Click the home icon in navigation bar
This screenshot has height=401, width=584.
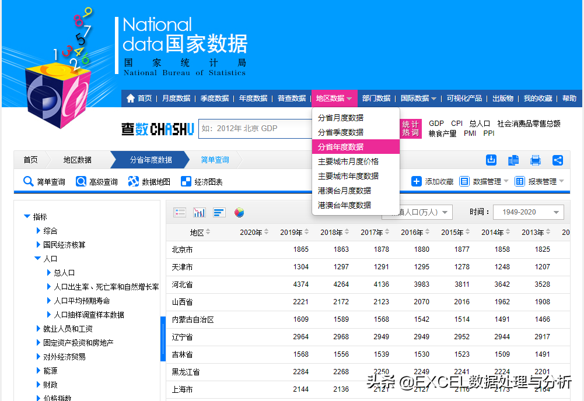click(130, 98)
